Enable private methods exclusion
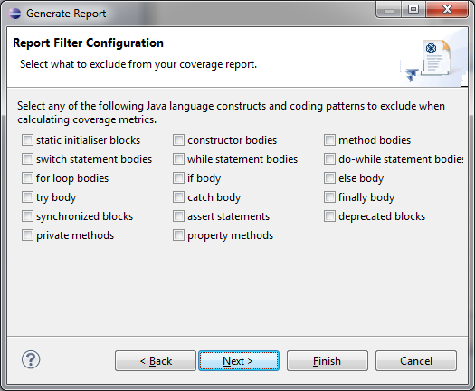The height and width of the screenshot is (391, 475). 27,235
